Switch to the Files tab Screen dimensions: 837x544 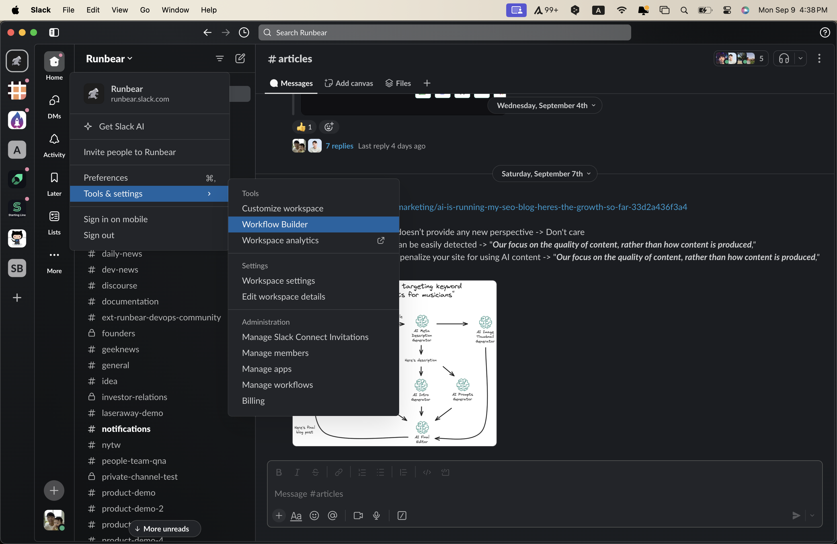pos(398,83)
